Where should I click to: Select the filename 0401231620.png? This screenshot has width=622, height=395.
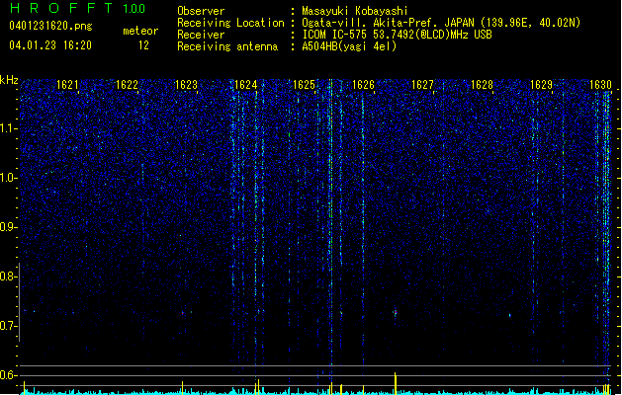point(50,26)
